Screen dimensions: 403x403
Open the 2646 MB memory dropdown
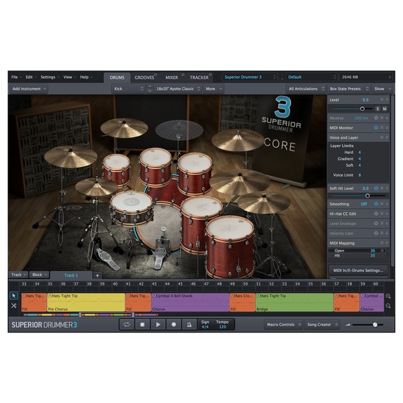click(x=366, y=77)
